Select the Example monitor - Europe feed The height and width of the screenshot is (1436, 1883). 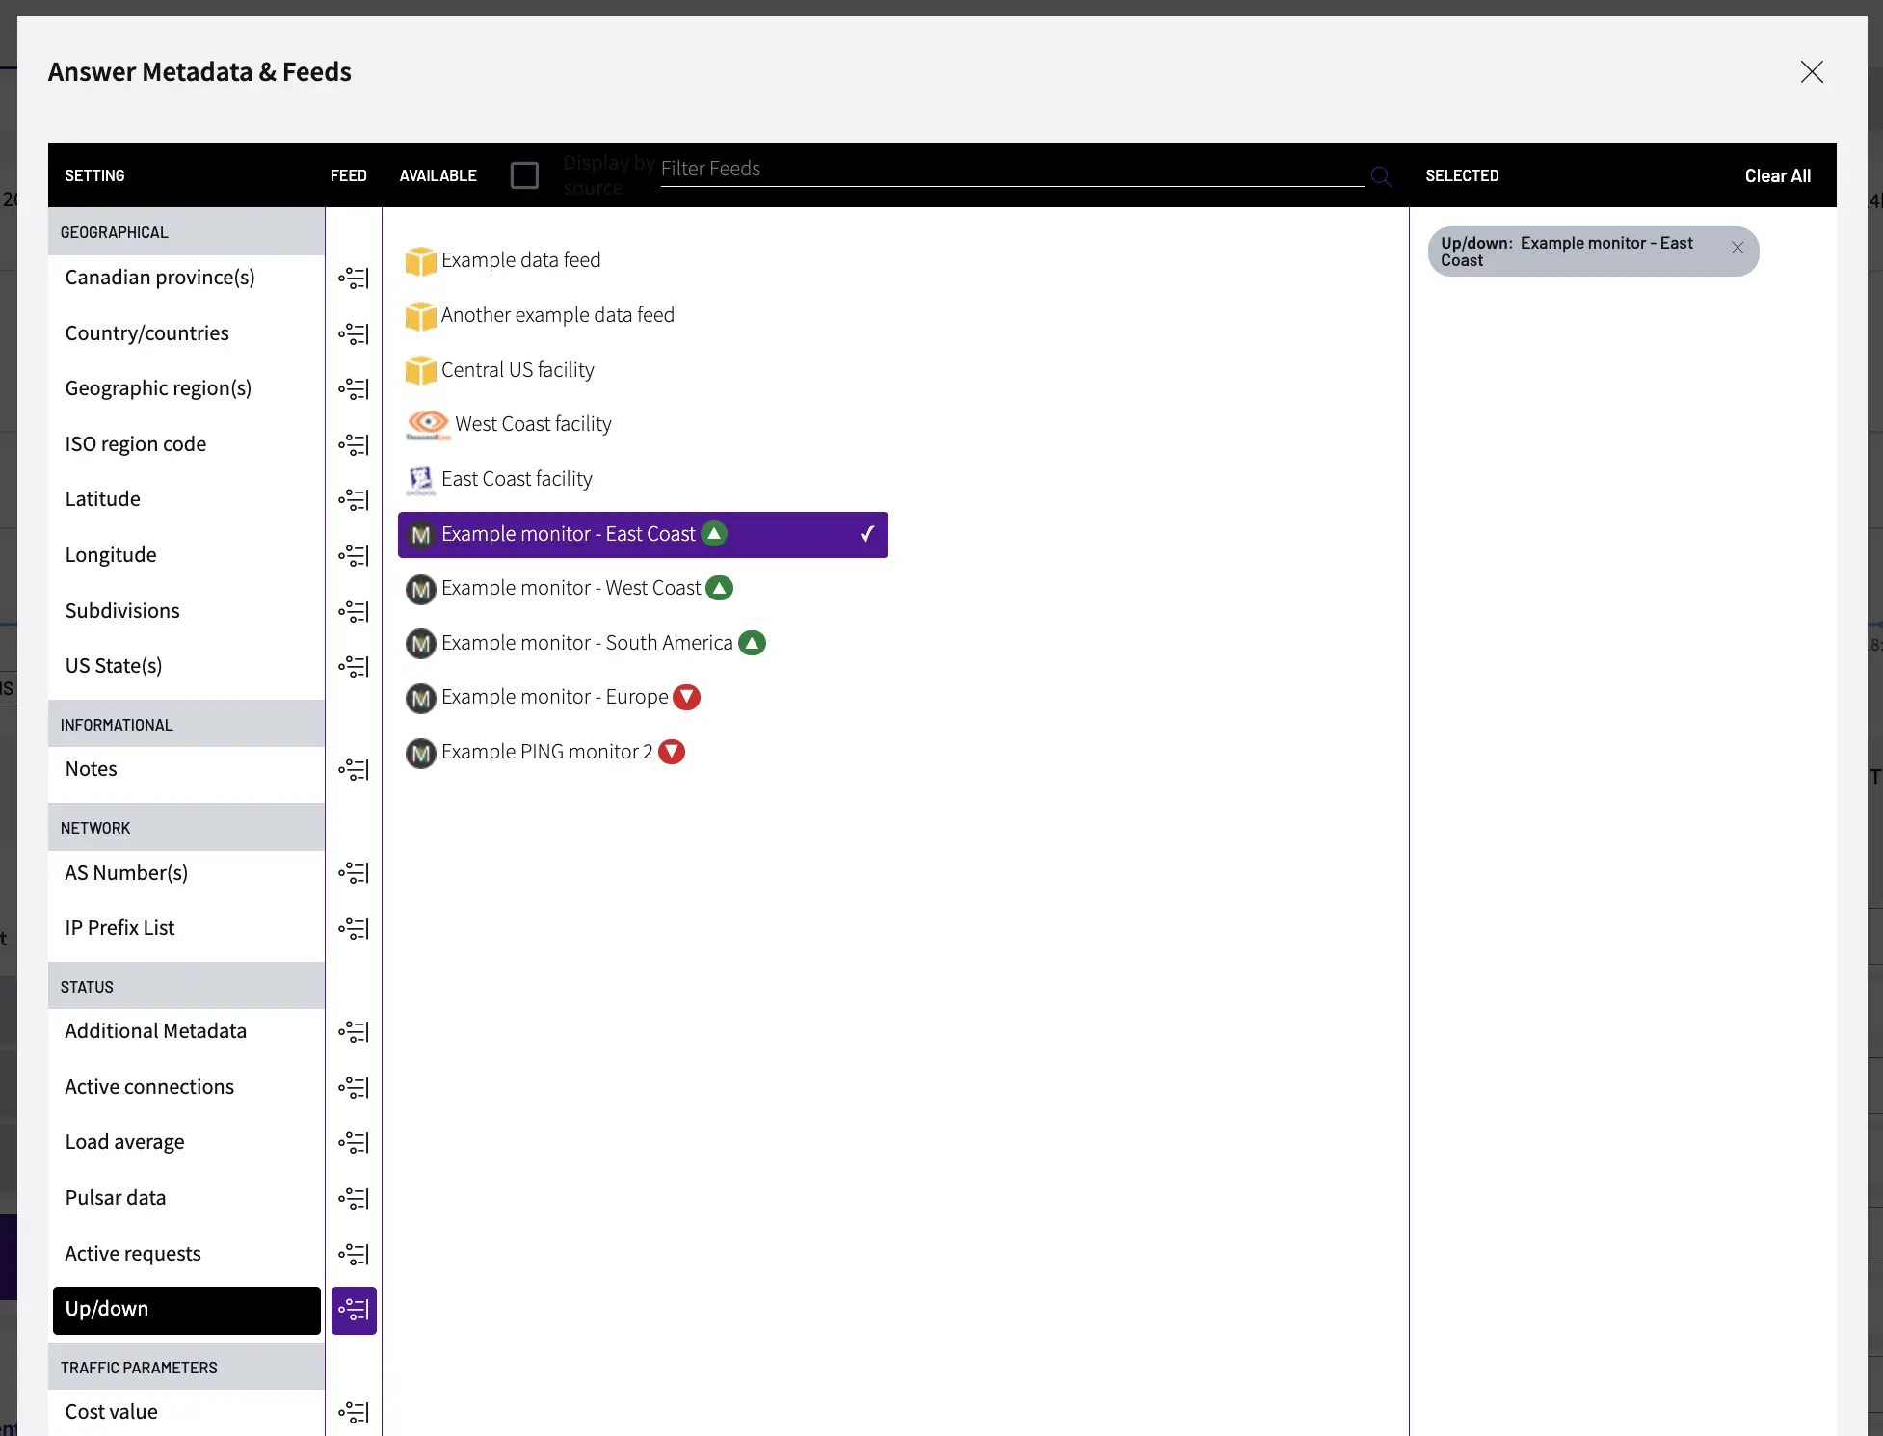click(x=554, y=697)
